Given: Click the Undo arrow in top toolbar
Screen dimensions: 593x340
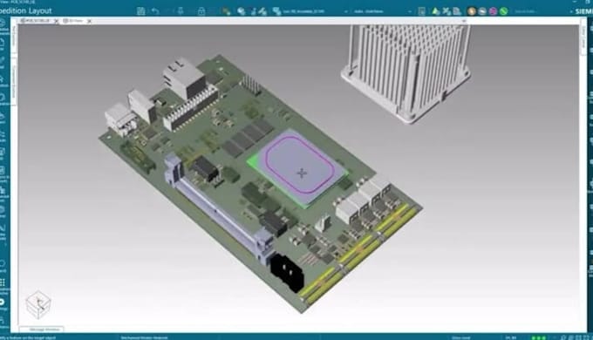Looking at the screenshot, I should point(155,11).
